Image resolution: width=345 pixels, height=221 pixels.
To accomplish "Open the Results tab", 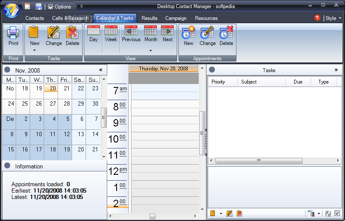I will pyautogui.click(x=149, y=18).
